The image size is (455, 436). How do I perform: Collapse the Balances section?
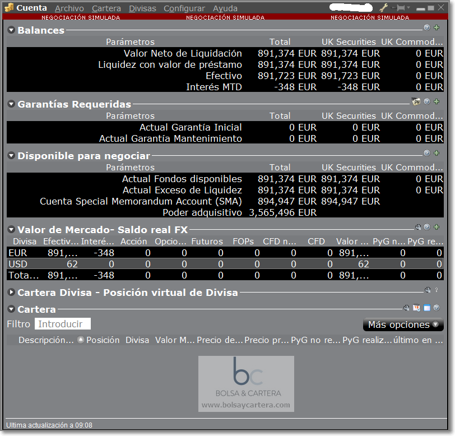point(11,30)
